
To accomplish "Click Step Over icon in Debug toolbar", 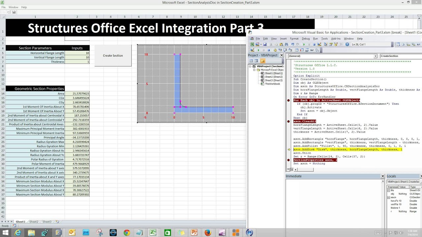I will (x=285, y=50).
